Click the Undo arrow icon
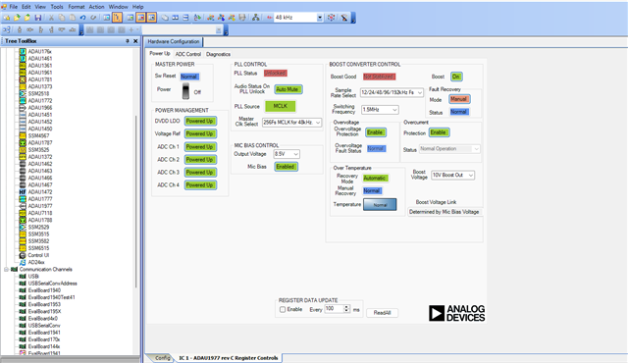The width and height of the screenshot is (628, 363). coord(82,18)
